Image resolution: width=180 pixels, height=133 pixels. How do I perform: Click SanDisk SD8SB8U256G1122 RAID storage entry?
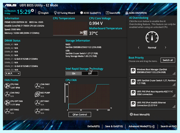pos(83,47)
